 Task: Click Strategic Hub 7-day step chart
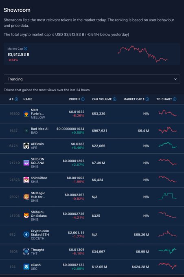167,196
